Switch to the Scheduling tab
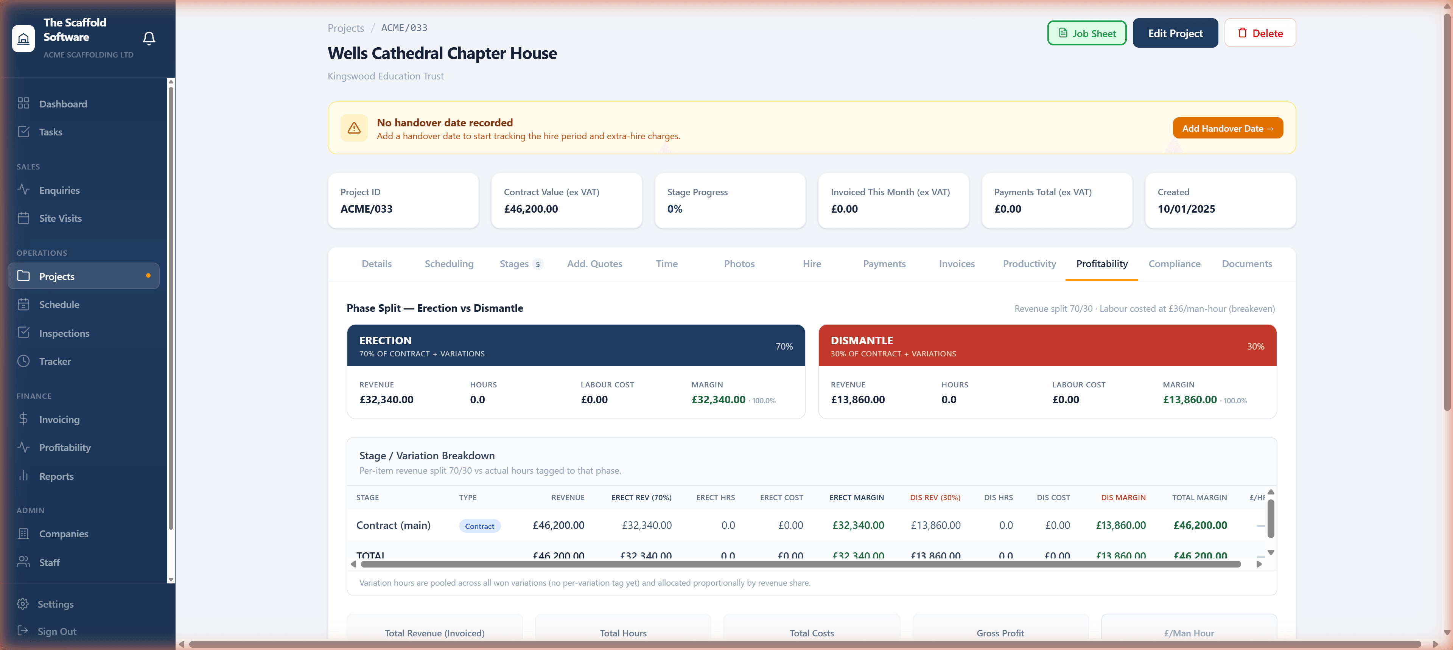Viewport: 1453px width, 650px height. 449,263
